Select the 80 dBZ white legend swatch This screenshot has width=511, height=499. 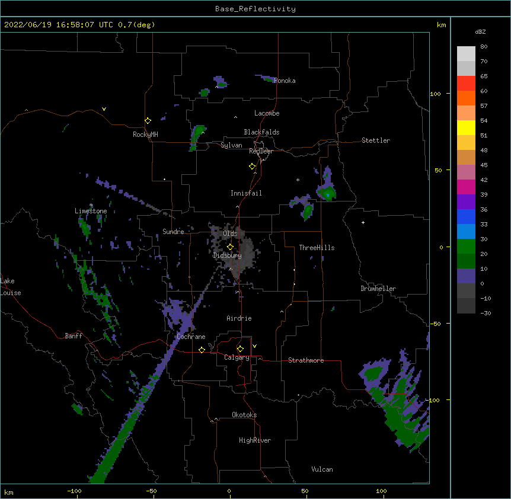pyautogui.click(x=466, y=54)
